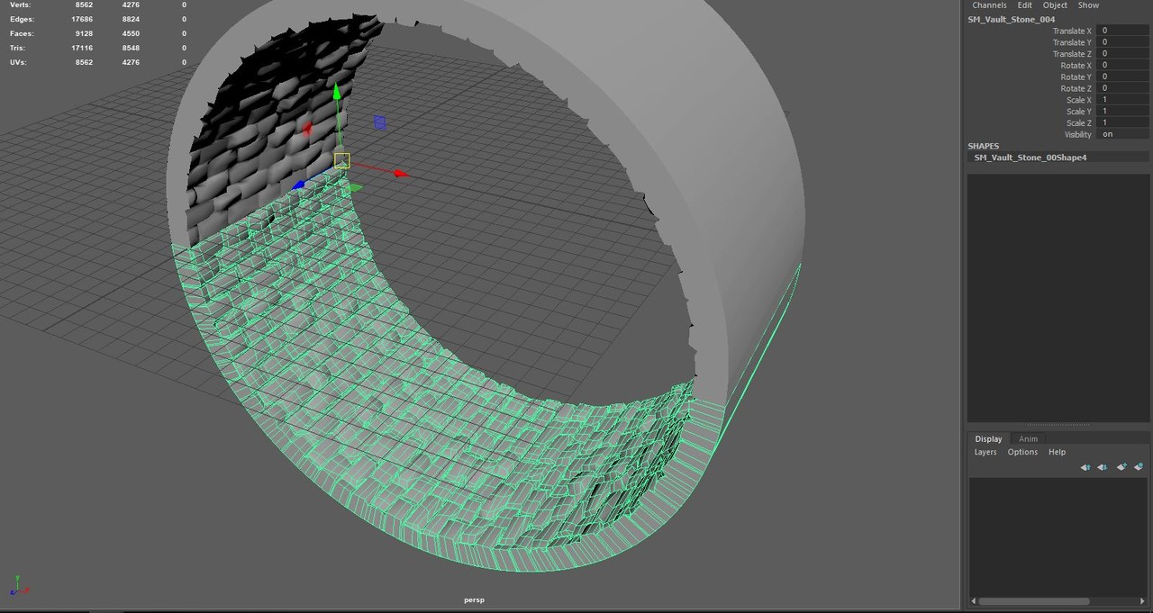This screenshot has width=1153, height=613.
Task: Click the edge count value 17686
Action: tap(82, 19)
